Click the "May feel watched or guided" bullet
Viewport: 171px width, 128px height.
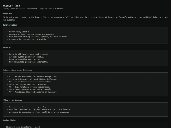tap(40, 109)
